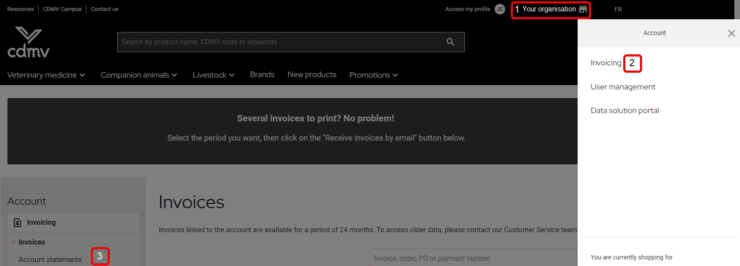Open Invoicing in left sidebar
The image size is (740, 266).
click(x=73, y=223)
